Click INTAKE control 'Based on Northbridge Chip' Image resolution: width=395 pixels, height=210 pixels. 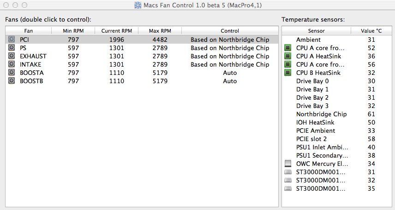(x=230, y=64)
